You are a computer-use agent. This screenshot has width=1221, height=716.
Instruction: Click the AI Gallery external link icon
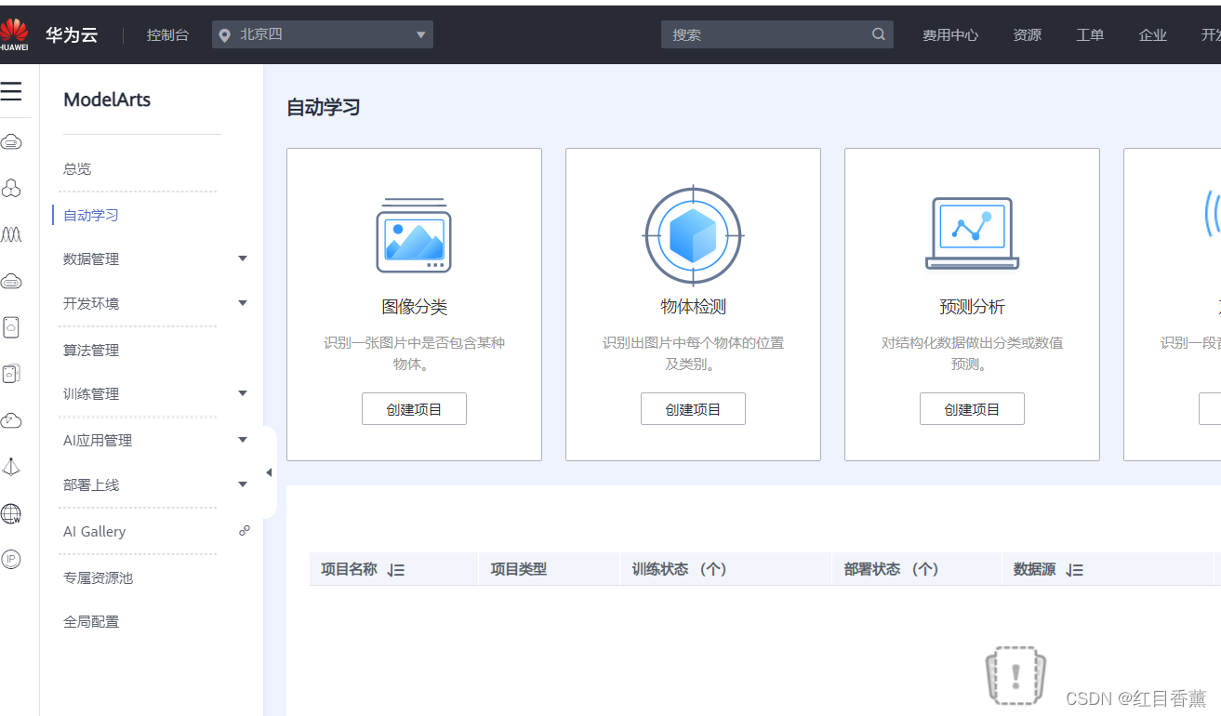coord(244,531)
